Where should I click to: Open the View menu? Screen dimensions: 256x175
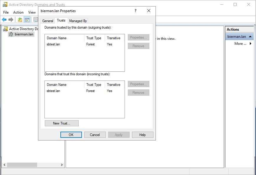[x=32, y=12]
